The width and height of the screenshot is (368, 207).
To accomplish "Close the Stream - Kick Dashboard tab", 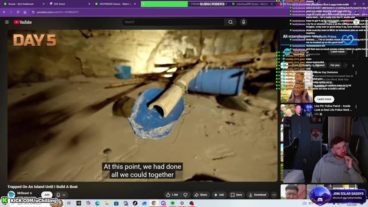I will 44,4.
